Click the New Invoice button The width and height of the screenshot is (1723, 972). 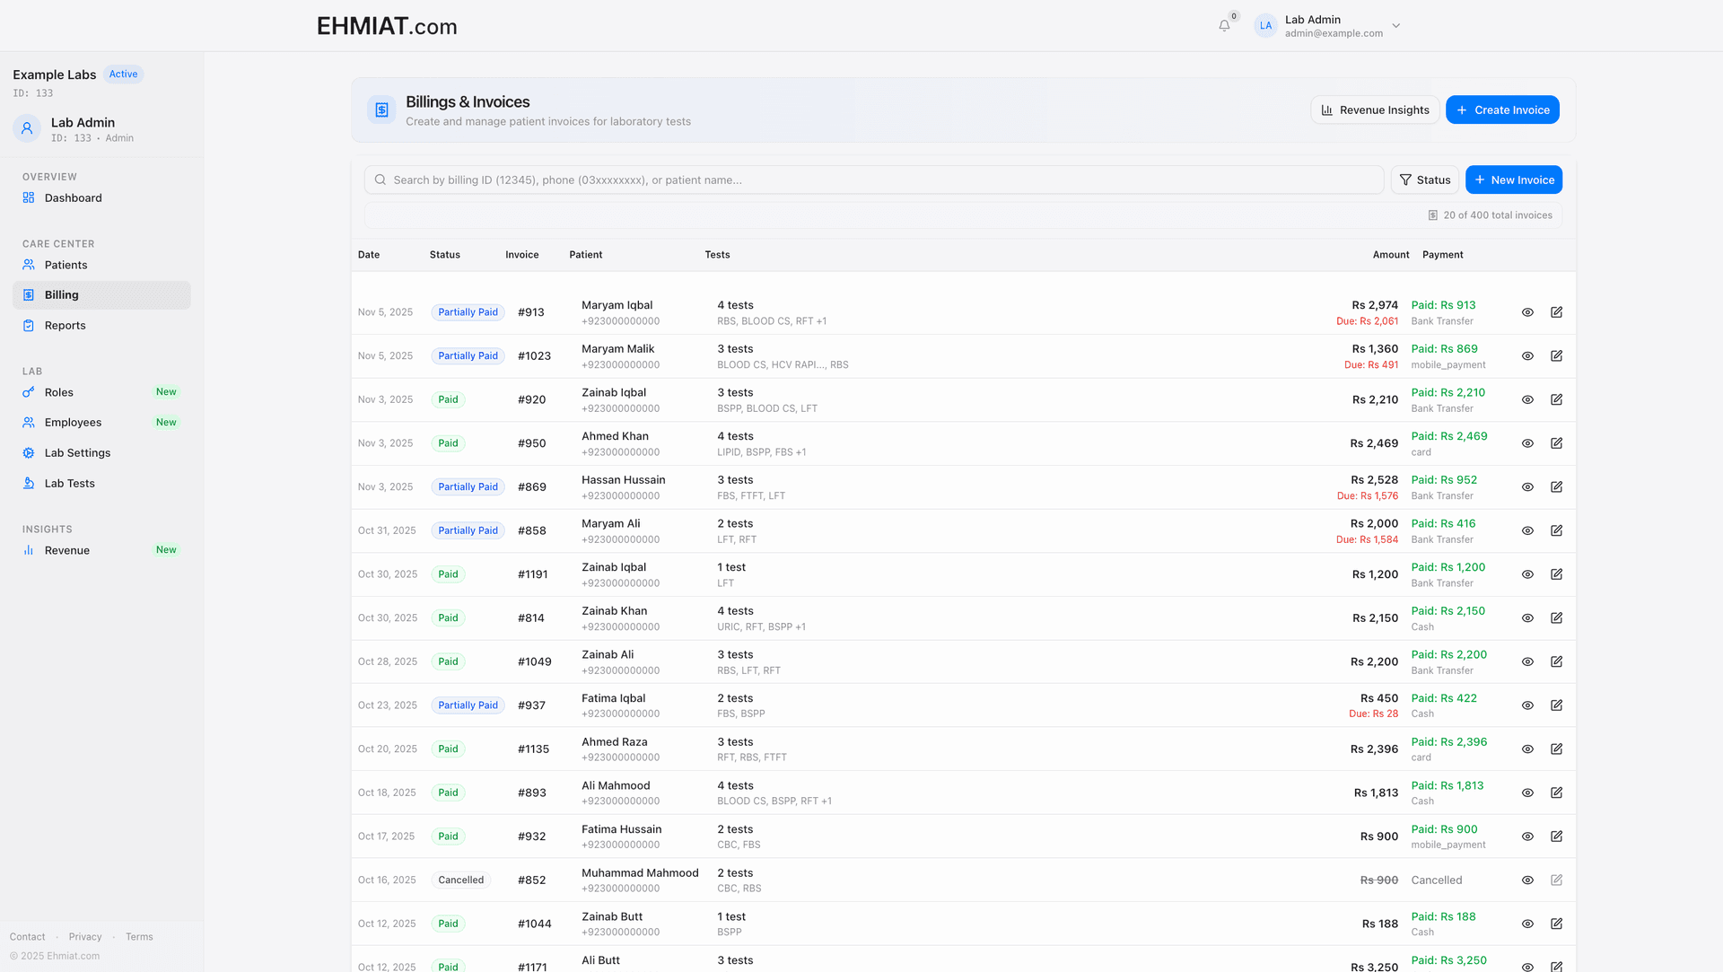[1513, 180]
